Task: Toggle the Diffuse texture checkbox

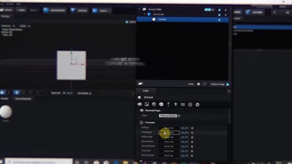Action: 192,128
